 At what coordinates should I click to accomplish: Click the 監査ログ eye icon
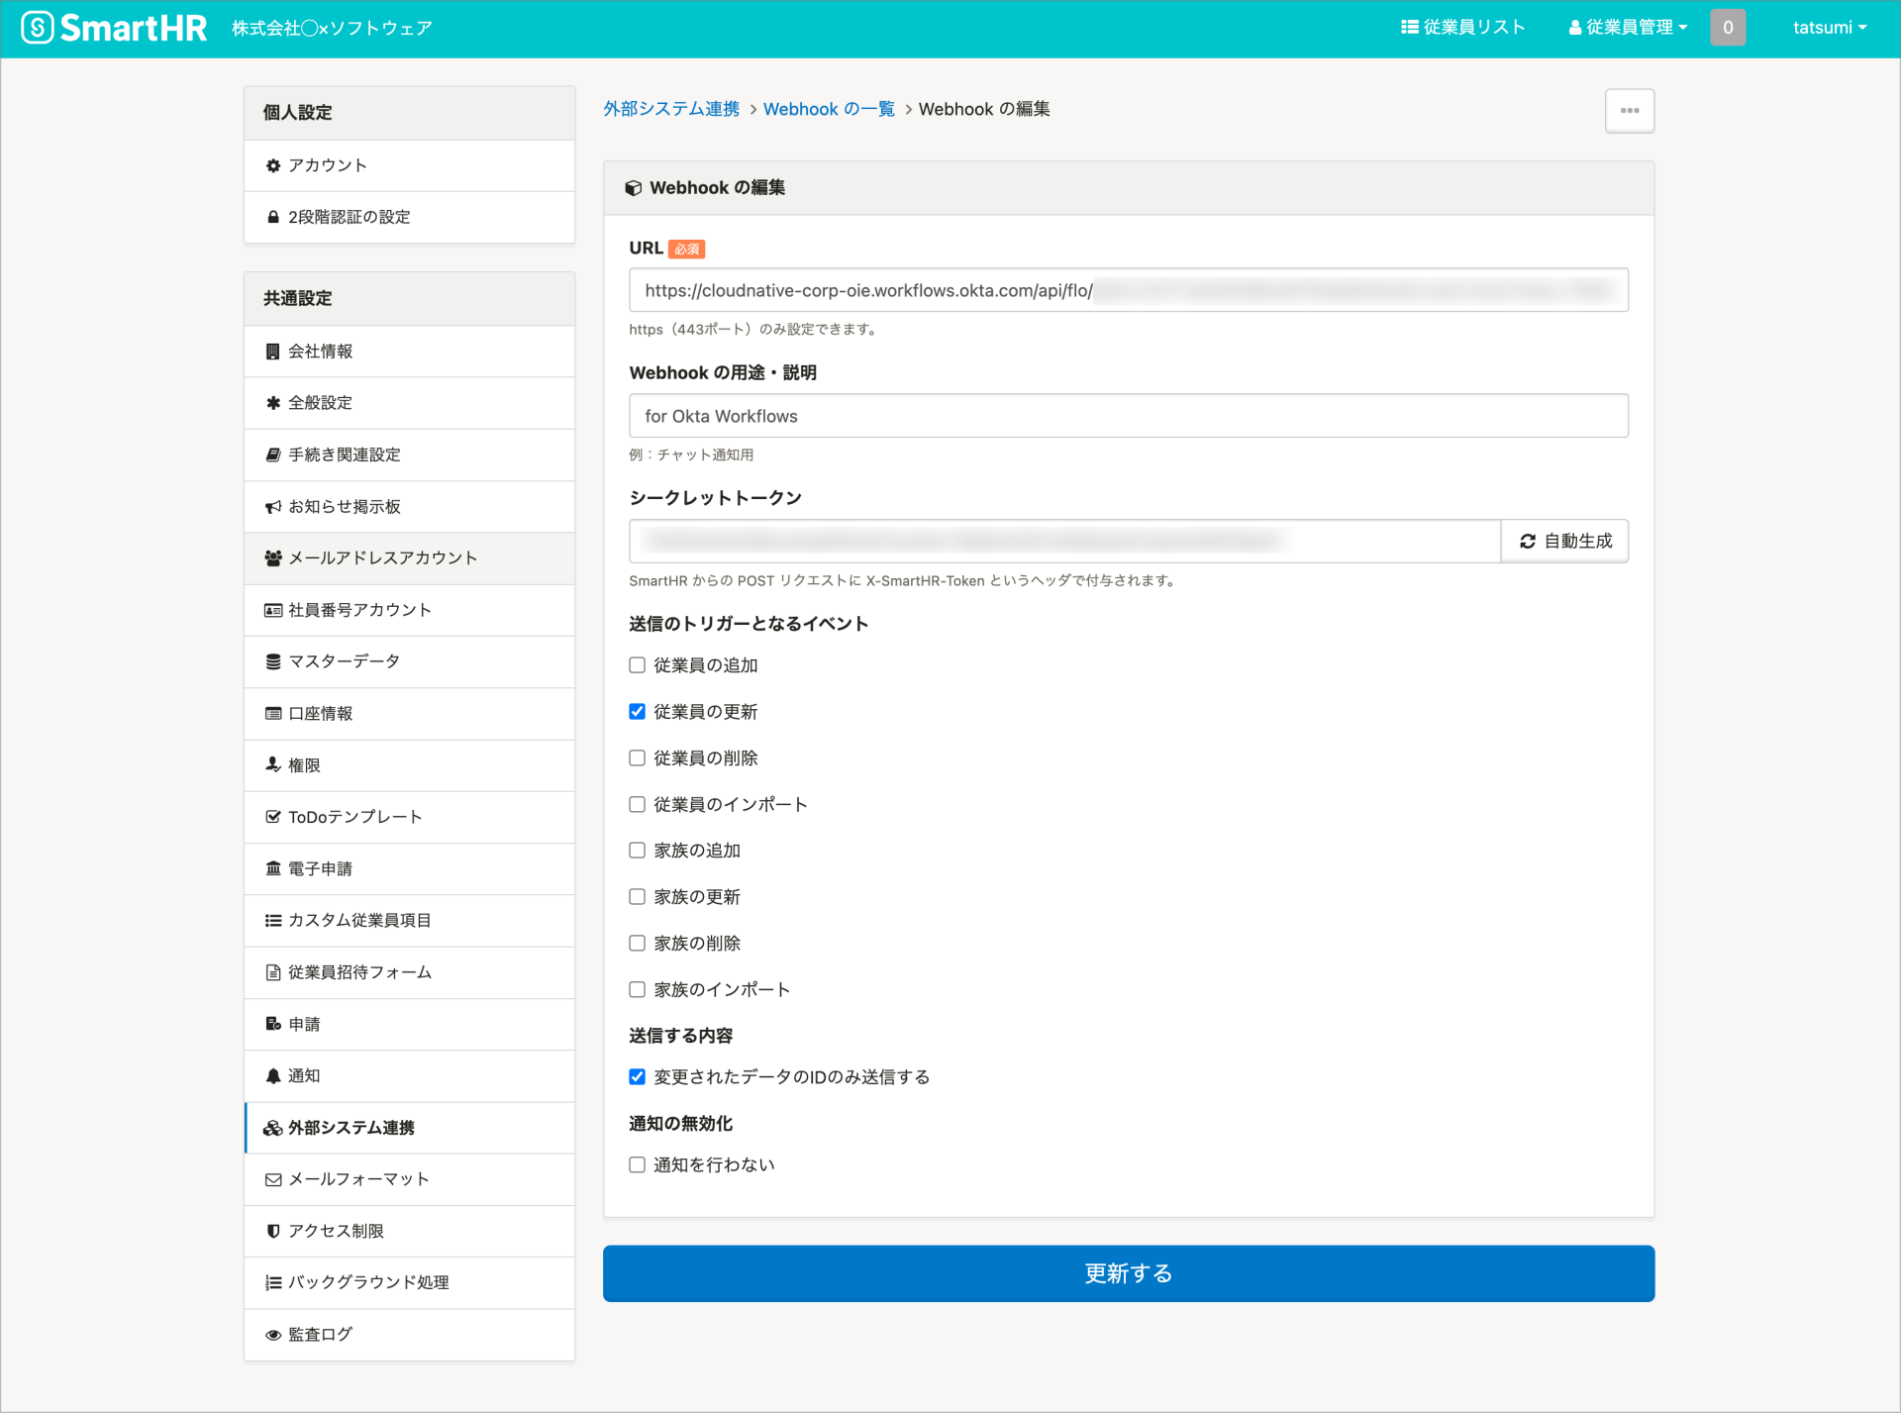click(x=273, y=1334)
